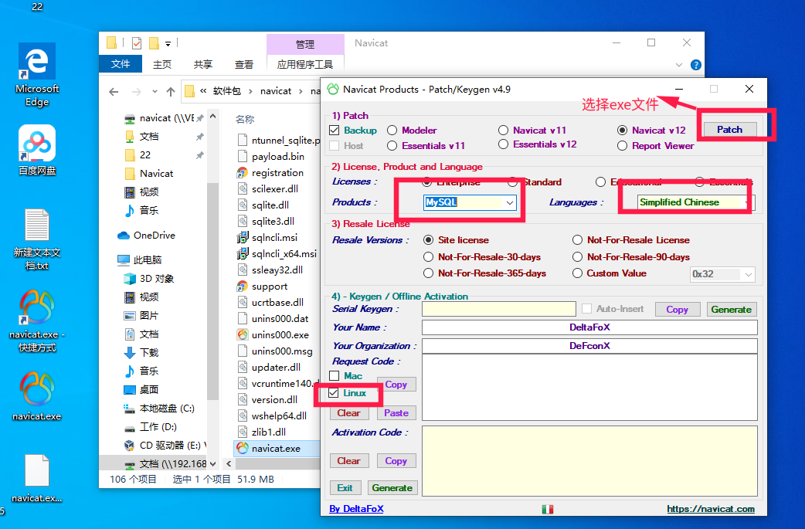
Task: Select Not-For-Resale-30-days option
Action: click(428, 256)
